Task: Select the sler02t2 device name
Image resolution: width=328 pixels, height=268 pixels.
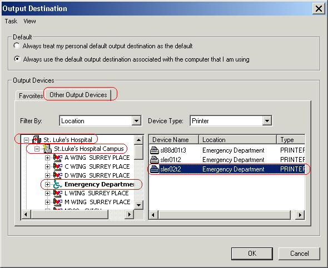Action: click(171, 169)
